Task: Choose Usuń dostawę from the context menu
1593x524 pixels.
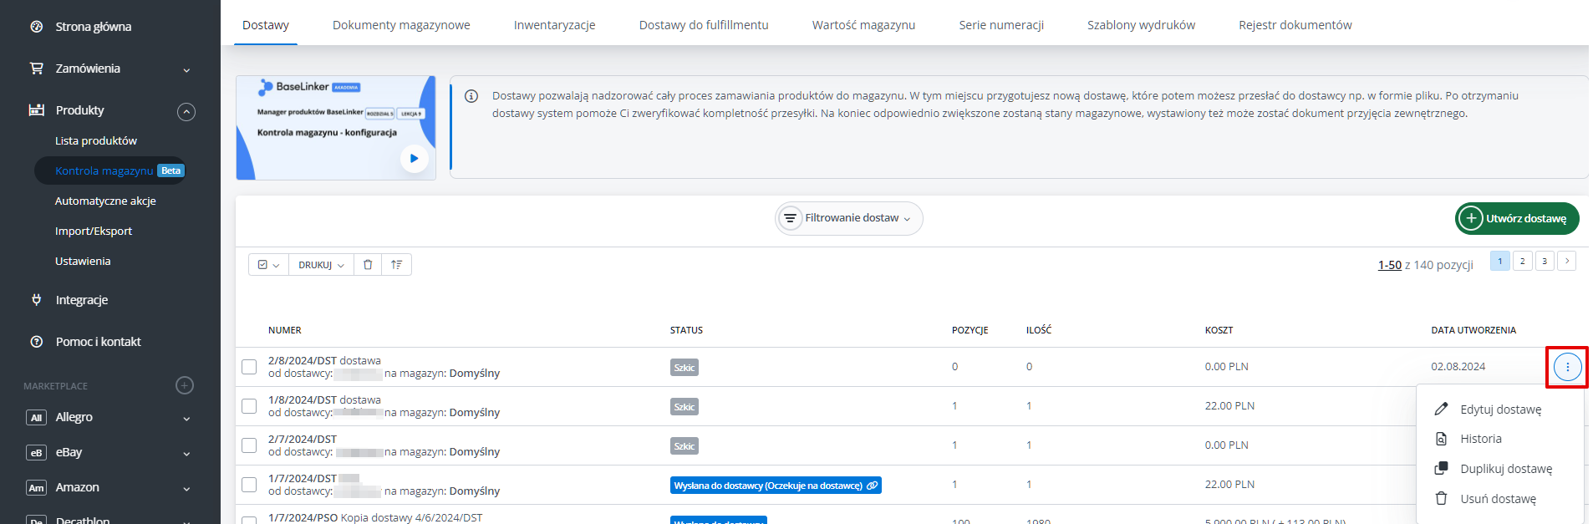Action: coord(1500,499)
